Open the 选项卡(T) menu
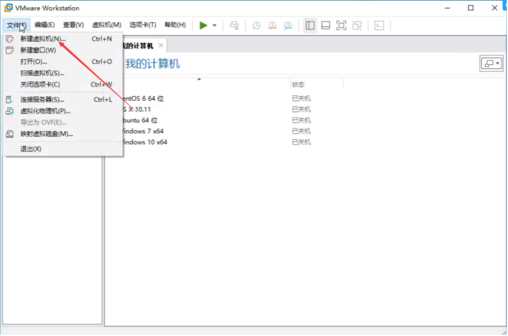508x336 pixels. point(142,25)
